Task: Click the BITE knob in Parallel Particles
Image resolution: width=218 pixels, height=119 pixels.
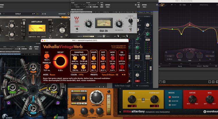Action: click(x=54, y=87)
